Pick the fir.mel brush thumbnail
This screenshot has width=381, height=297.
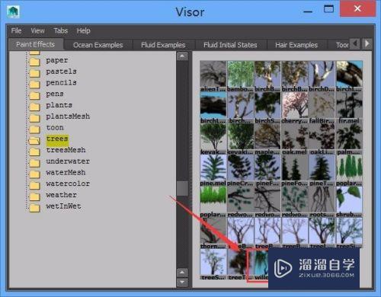click(x=349, y=105)
